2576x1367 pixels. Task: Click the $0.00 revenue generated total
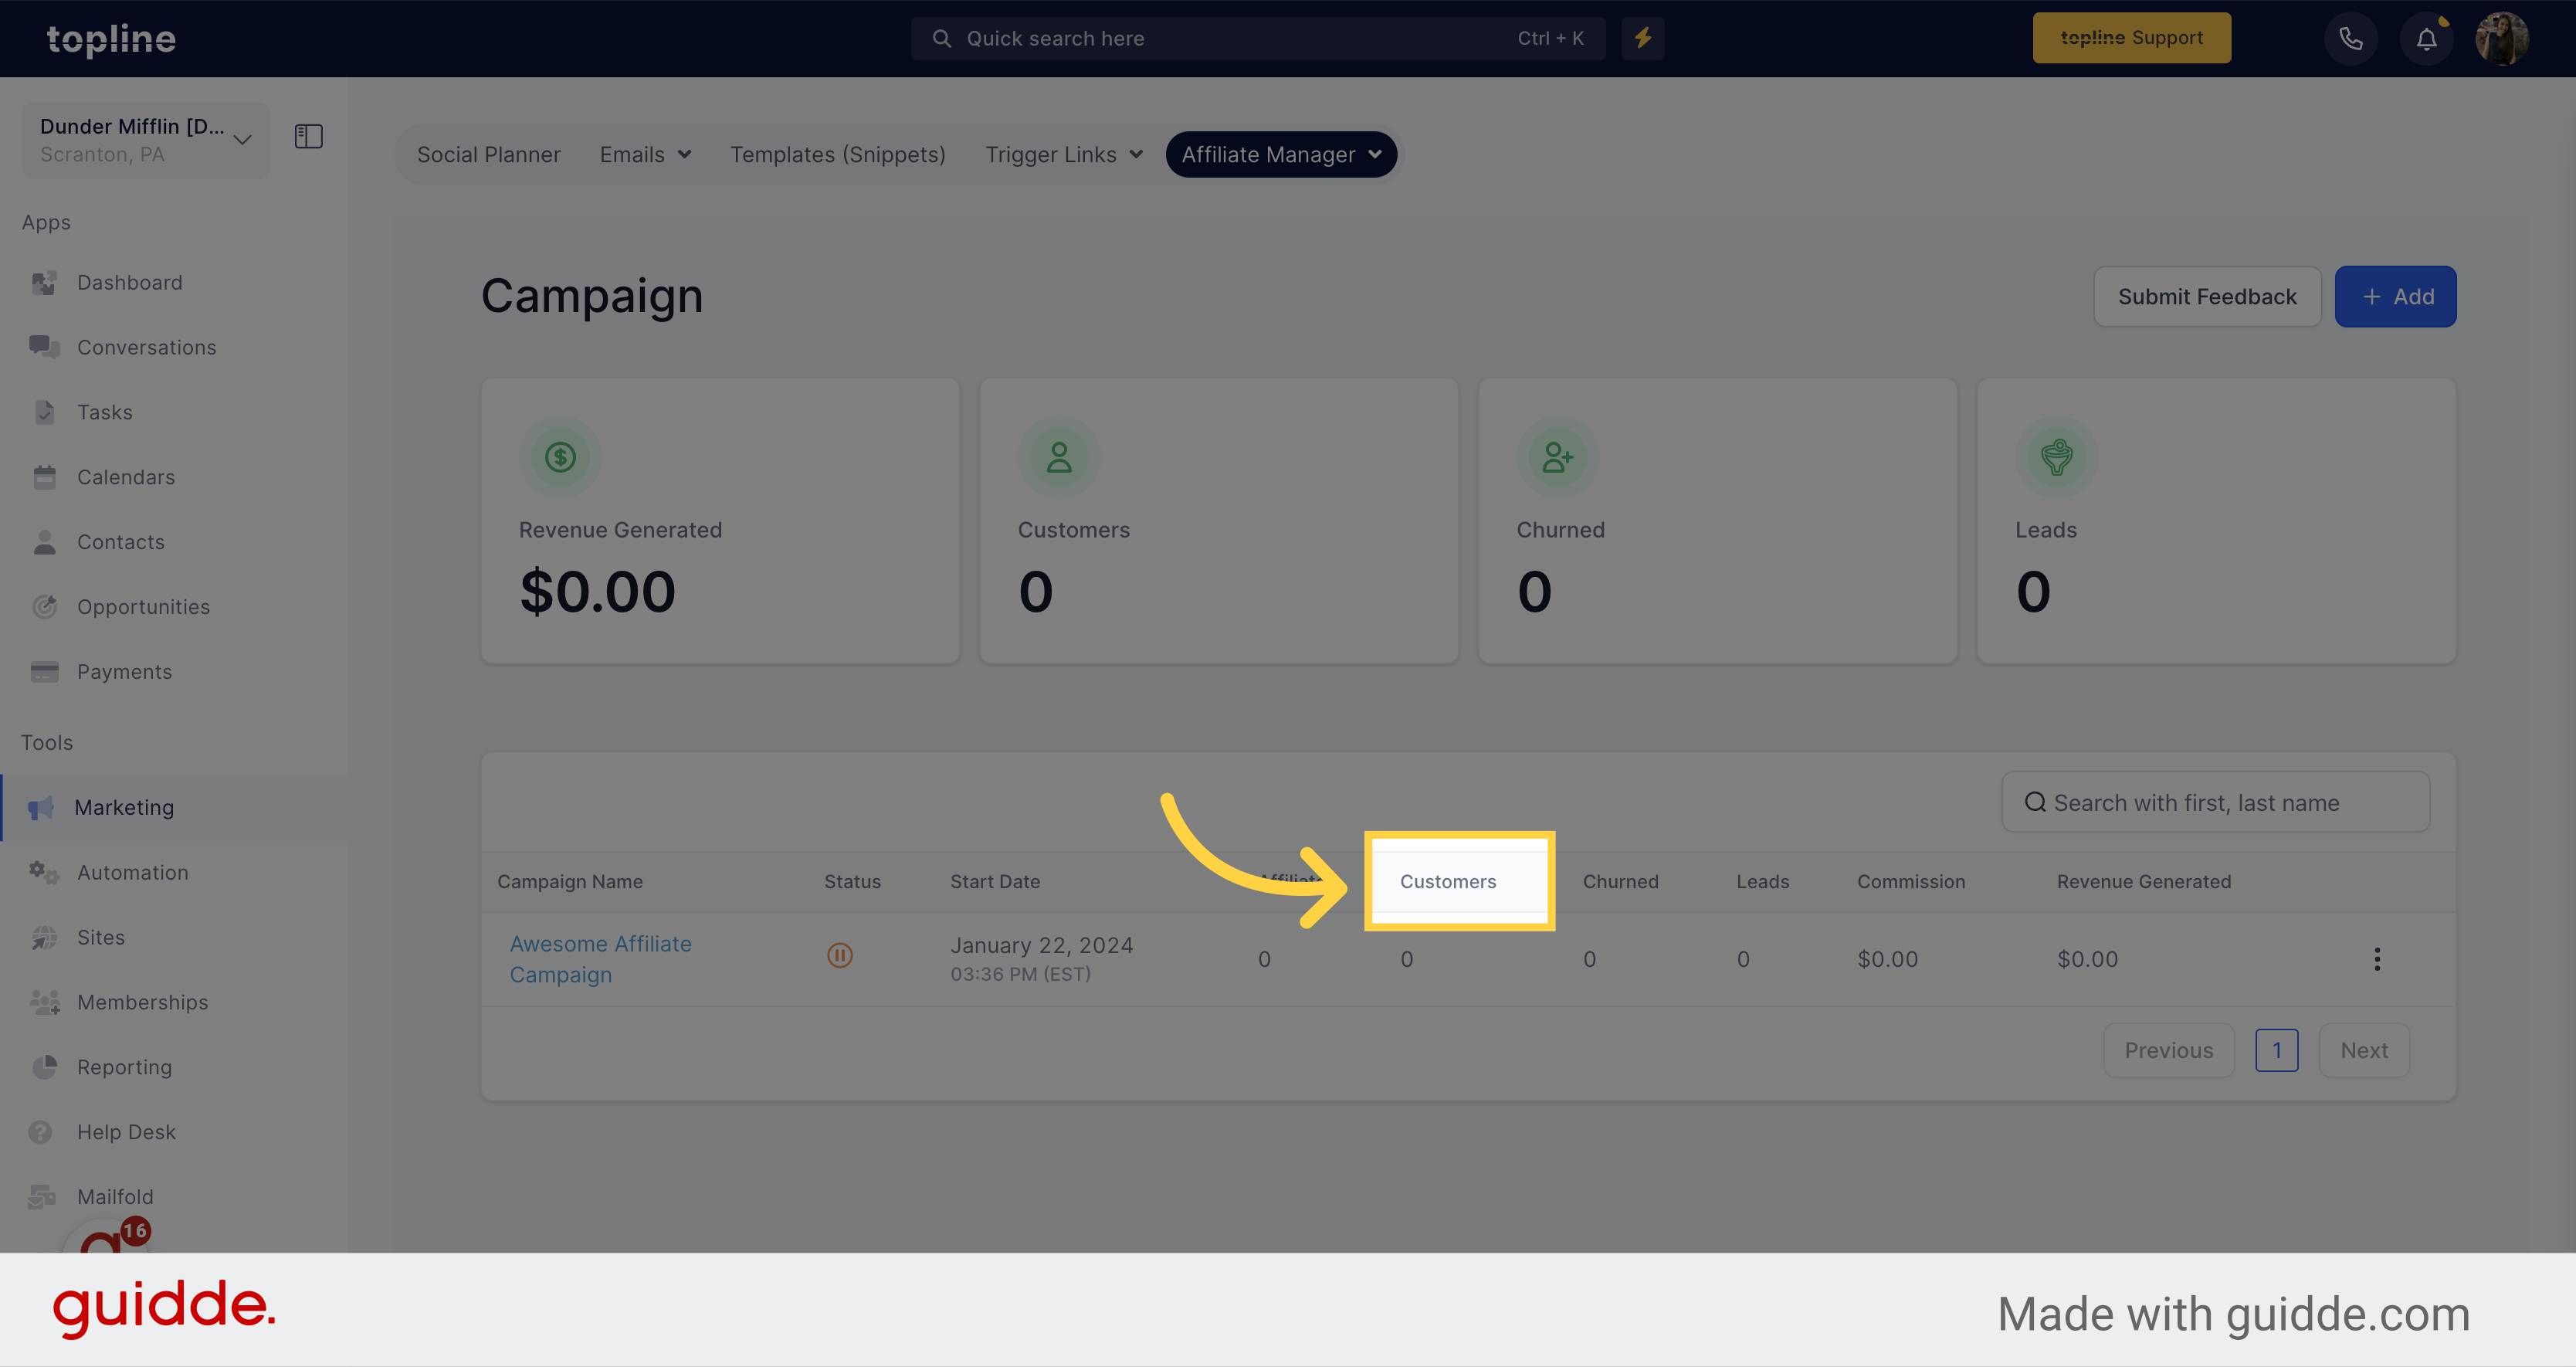(597, 592)
